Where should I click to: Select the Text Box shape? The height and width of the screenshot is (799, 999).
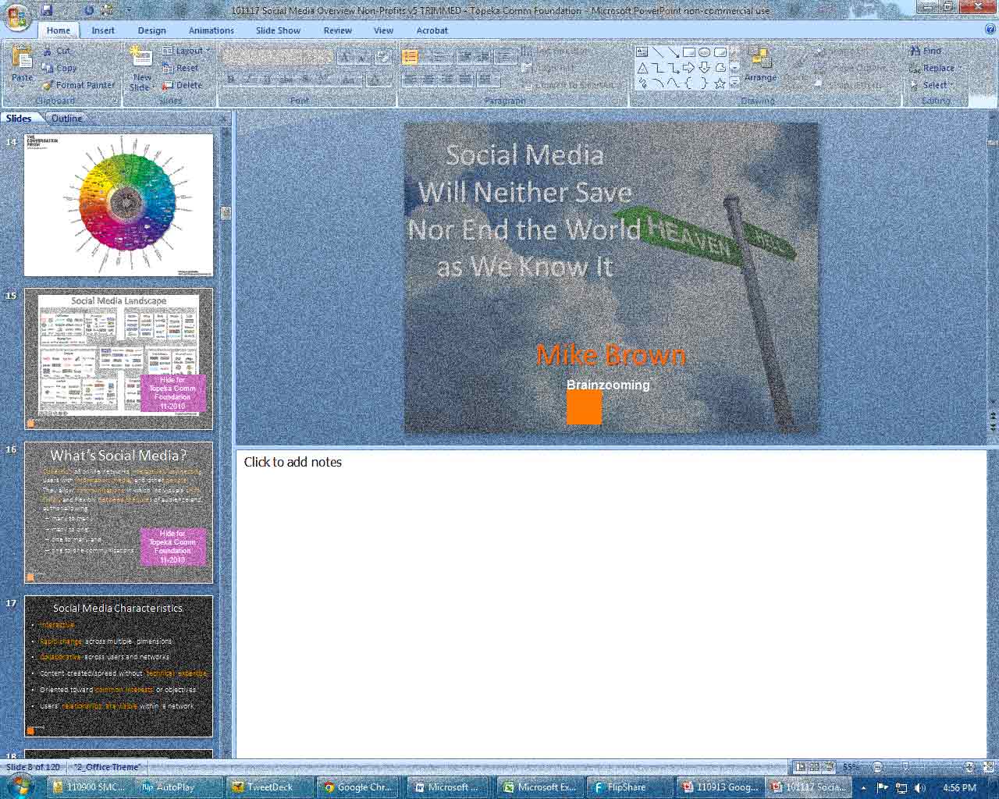click(642, 52)
